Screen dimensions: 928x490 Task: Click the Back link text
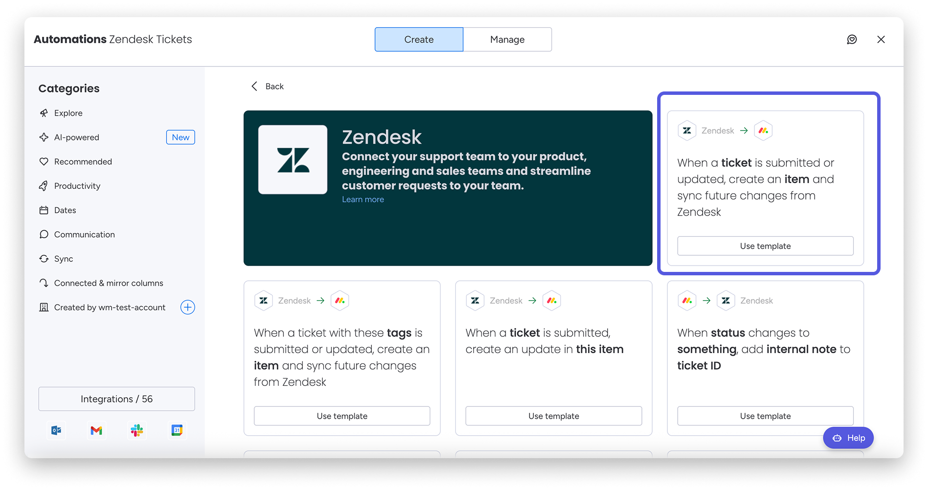point(274,86)
